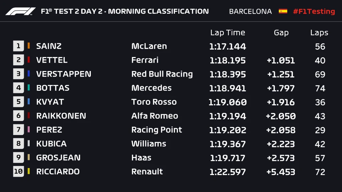Click the Laps column header

point(319,33)
